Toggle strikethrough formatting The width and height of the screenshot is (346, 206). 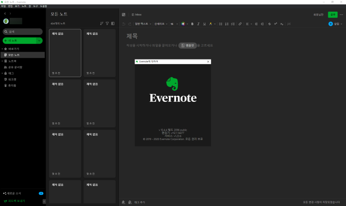coord(270,24)
